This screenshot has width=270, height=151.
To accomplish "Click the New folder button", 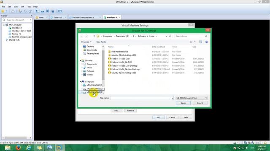I will 101,42.
